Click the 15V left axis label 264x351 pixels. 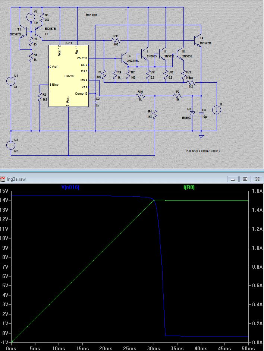[x=4, y=191]
